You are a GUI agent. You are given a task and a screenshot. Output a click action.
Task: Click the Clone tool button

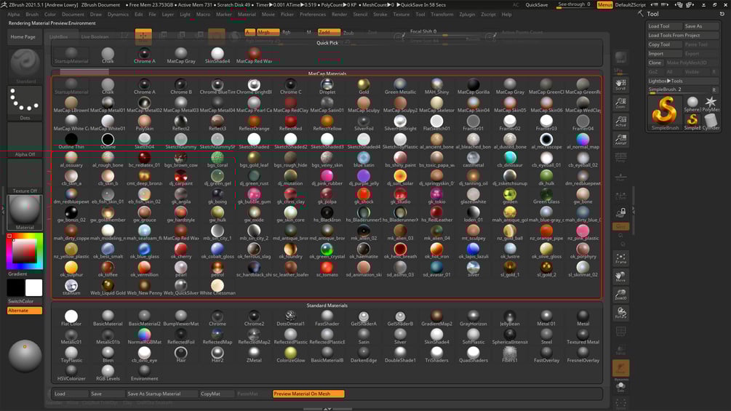(x=655, y=63)
